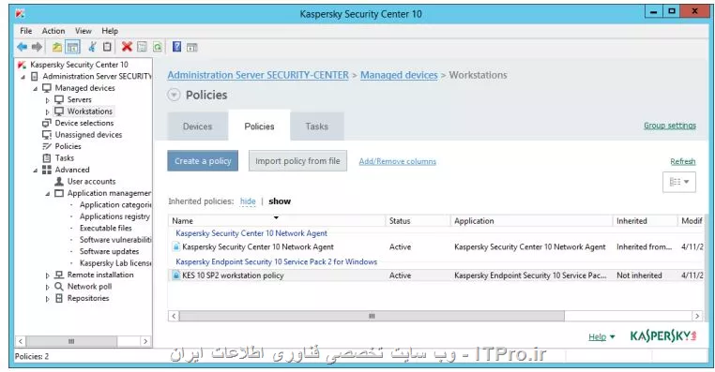The image size is (715, 372).
Task: Open the View menu
Action: (83, 31)
